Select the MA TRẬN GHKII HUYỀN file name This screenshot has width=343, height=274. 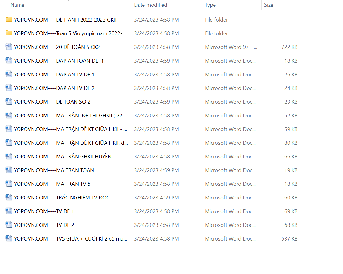(x=63, y=157)
